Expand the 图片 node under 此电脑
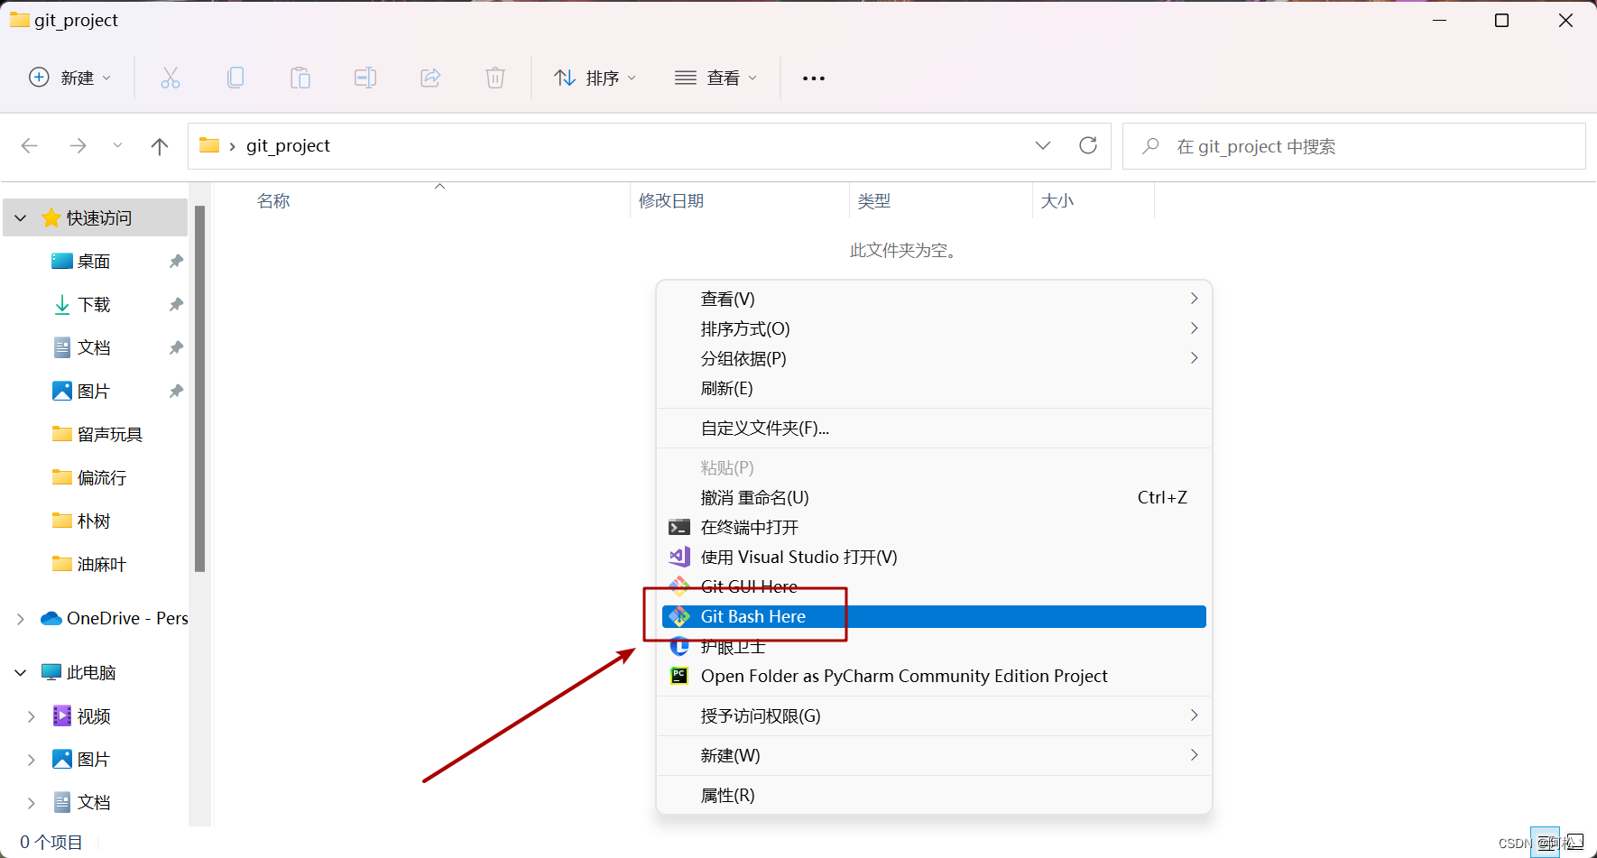 (x=32, y=760)
